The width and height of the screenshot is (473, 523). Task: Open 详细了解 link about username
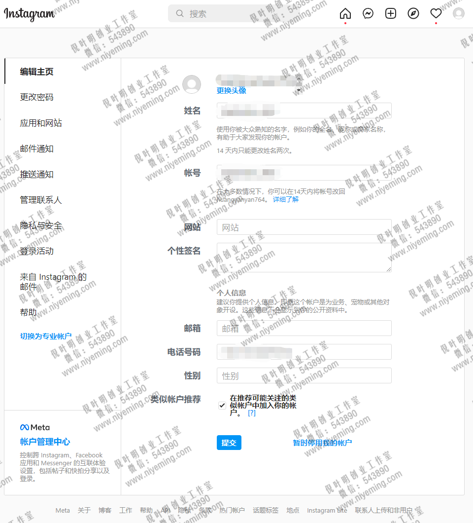pyautogui.click(x=285, y=199)
